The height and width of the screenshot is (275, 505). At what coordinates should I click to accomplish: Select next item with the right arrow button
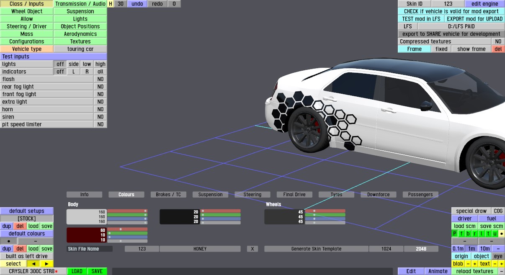tap(47, 264)
